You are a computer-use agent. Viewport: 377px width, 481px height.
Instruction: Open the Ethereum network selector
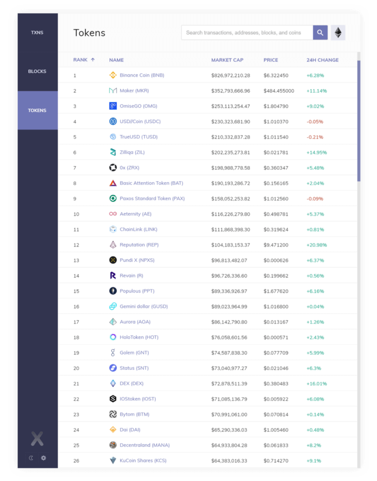tap(338, 33)
